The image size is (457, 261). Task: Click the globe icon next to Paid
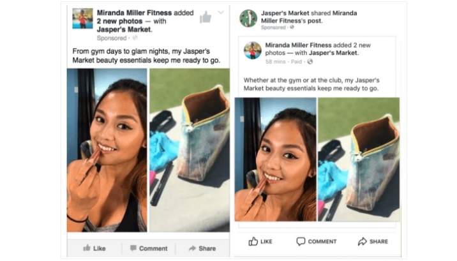coord(310,61)
